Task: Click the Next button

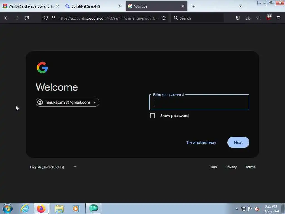Action: (x=238, y=142)
